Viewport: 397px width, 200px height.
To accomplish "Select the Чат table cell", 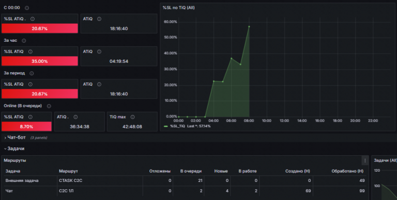I will pos(9,191).
